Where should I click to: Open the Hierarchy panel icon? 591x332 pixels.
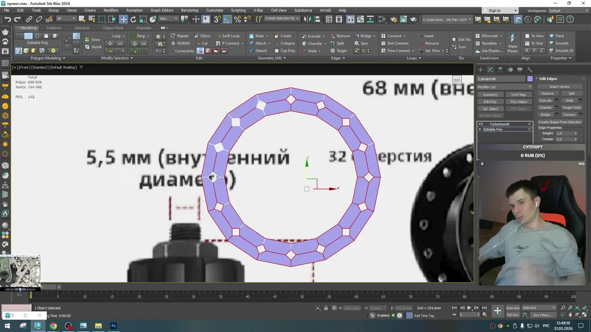tap(500, 70)
